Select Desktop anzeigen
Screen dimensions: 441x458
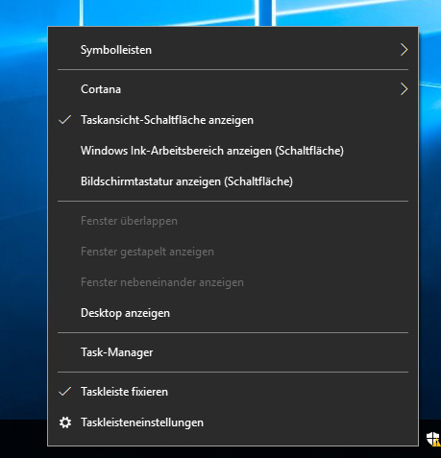233,313
